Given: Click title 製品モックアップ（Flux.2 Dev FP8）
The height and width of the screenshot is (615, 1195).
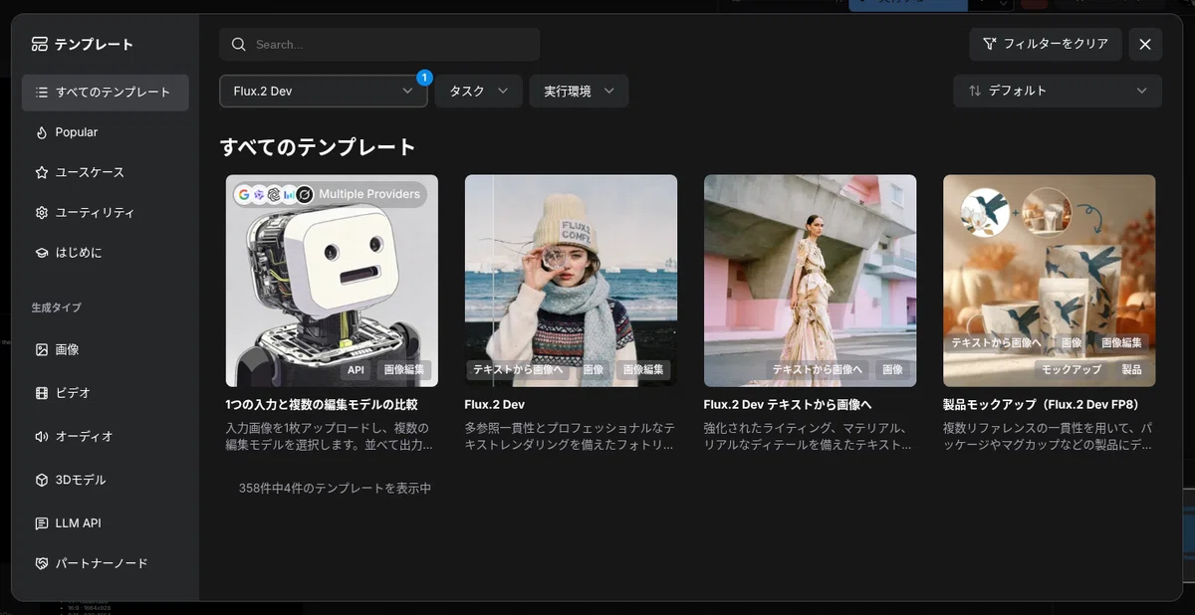Looking at the screenshot, I should (x=1041, y=405).
